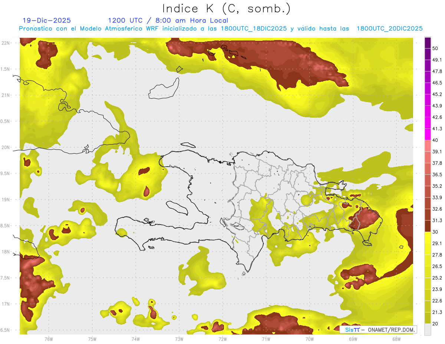Select the legend value 23.9
The image size is (445, 344).
coord(437,289)
